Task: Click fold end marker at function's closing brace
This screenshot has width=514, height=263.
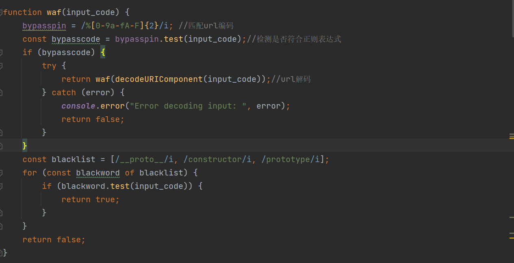Action: click(x=1, y=253)
